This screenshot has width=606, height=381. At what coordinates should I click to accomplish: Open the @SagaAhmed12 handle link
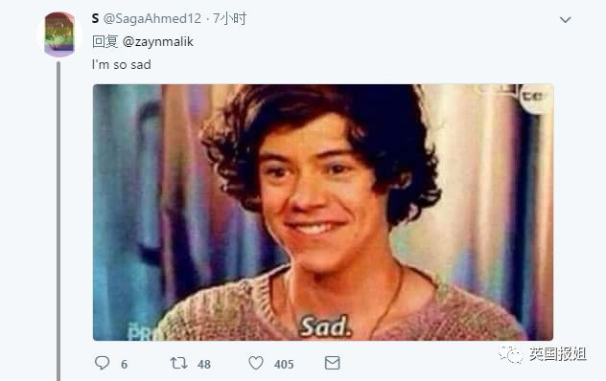point(152,18)
